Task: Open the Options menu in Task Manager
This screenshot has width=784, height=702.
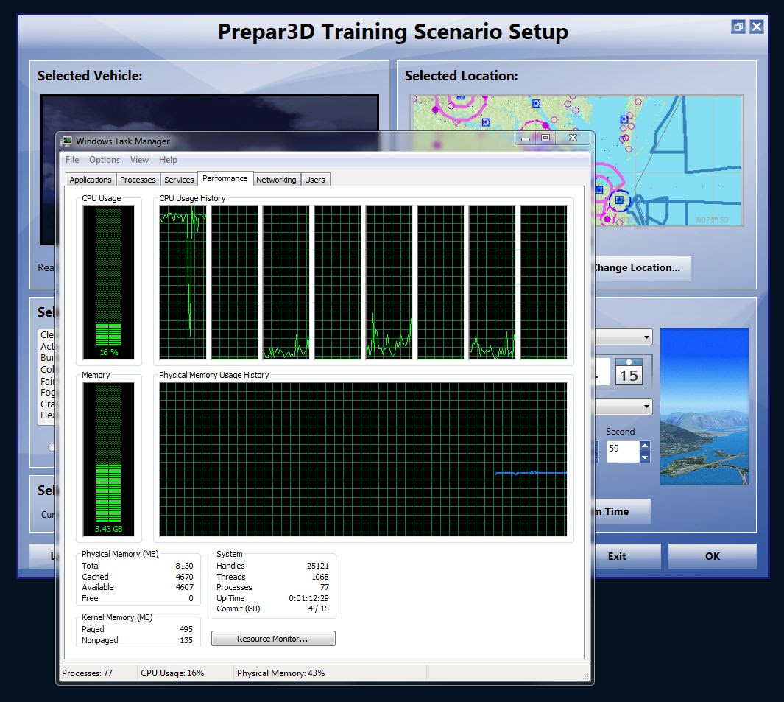Action: [x=105, y=160]
